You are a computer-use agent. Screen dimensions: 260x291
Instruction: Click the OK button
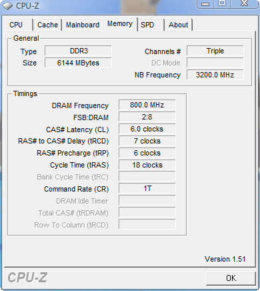pyautogui.click(x=231, y=278)
